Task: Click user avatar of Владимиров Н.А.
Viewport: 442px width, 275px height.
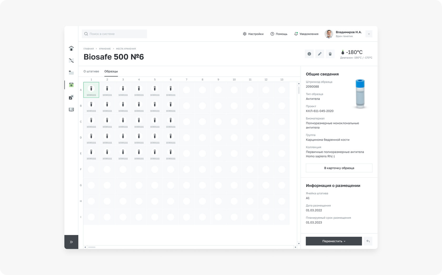Action: 329,34
